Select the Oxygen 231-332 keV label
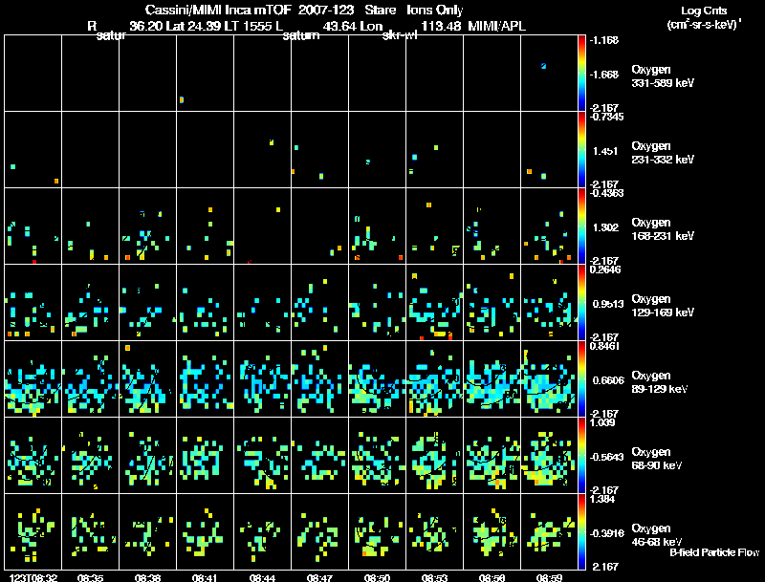The height and width of the screenshot is (582, 765). click(x=663, y=153)
